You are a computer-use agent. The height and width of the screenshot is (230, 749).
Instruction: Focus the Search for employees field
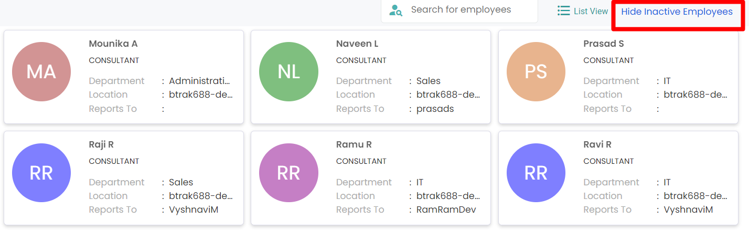(459, 10)
